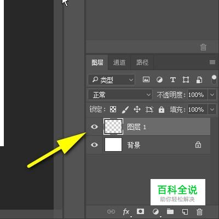
Task: Lock position move icon
Action: (137, 109)
